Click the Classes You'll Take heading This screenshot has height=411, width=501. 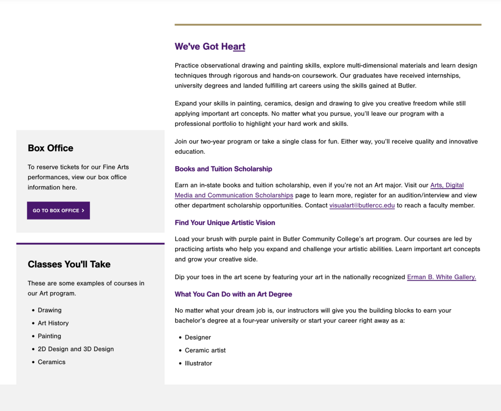pyautogui.click(x=69, y=264)
